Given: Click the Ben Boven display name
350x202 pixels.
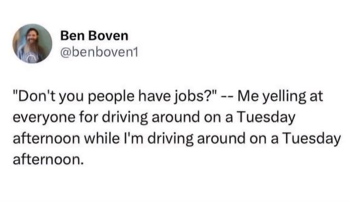Looking at the screenshot, I should (94, 36).
